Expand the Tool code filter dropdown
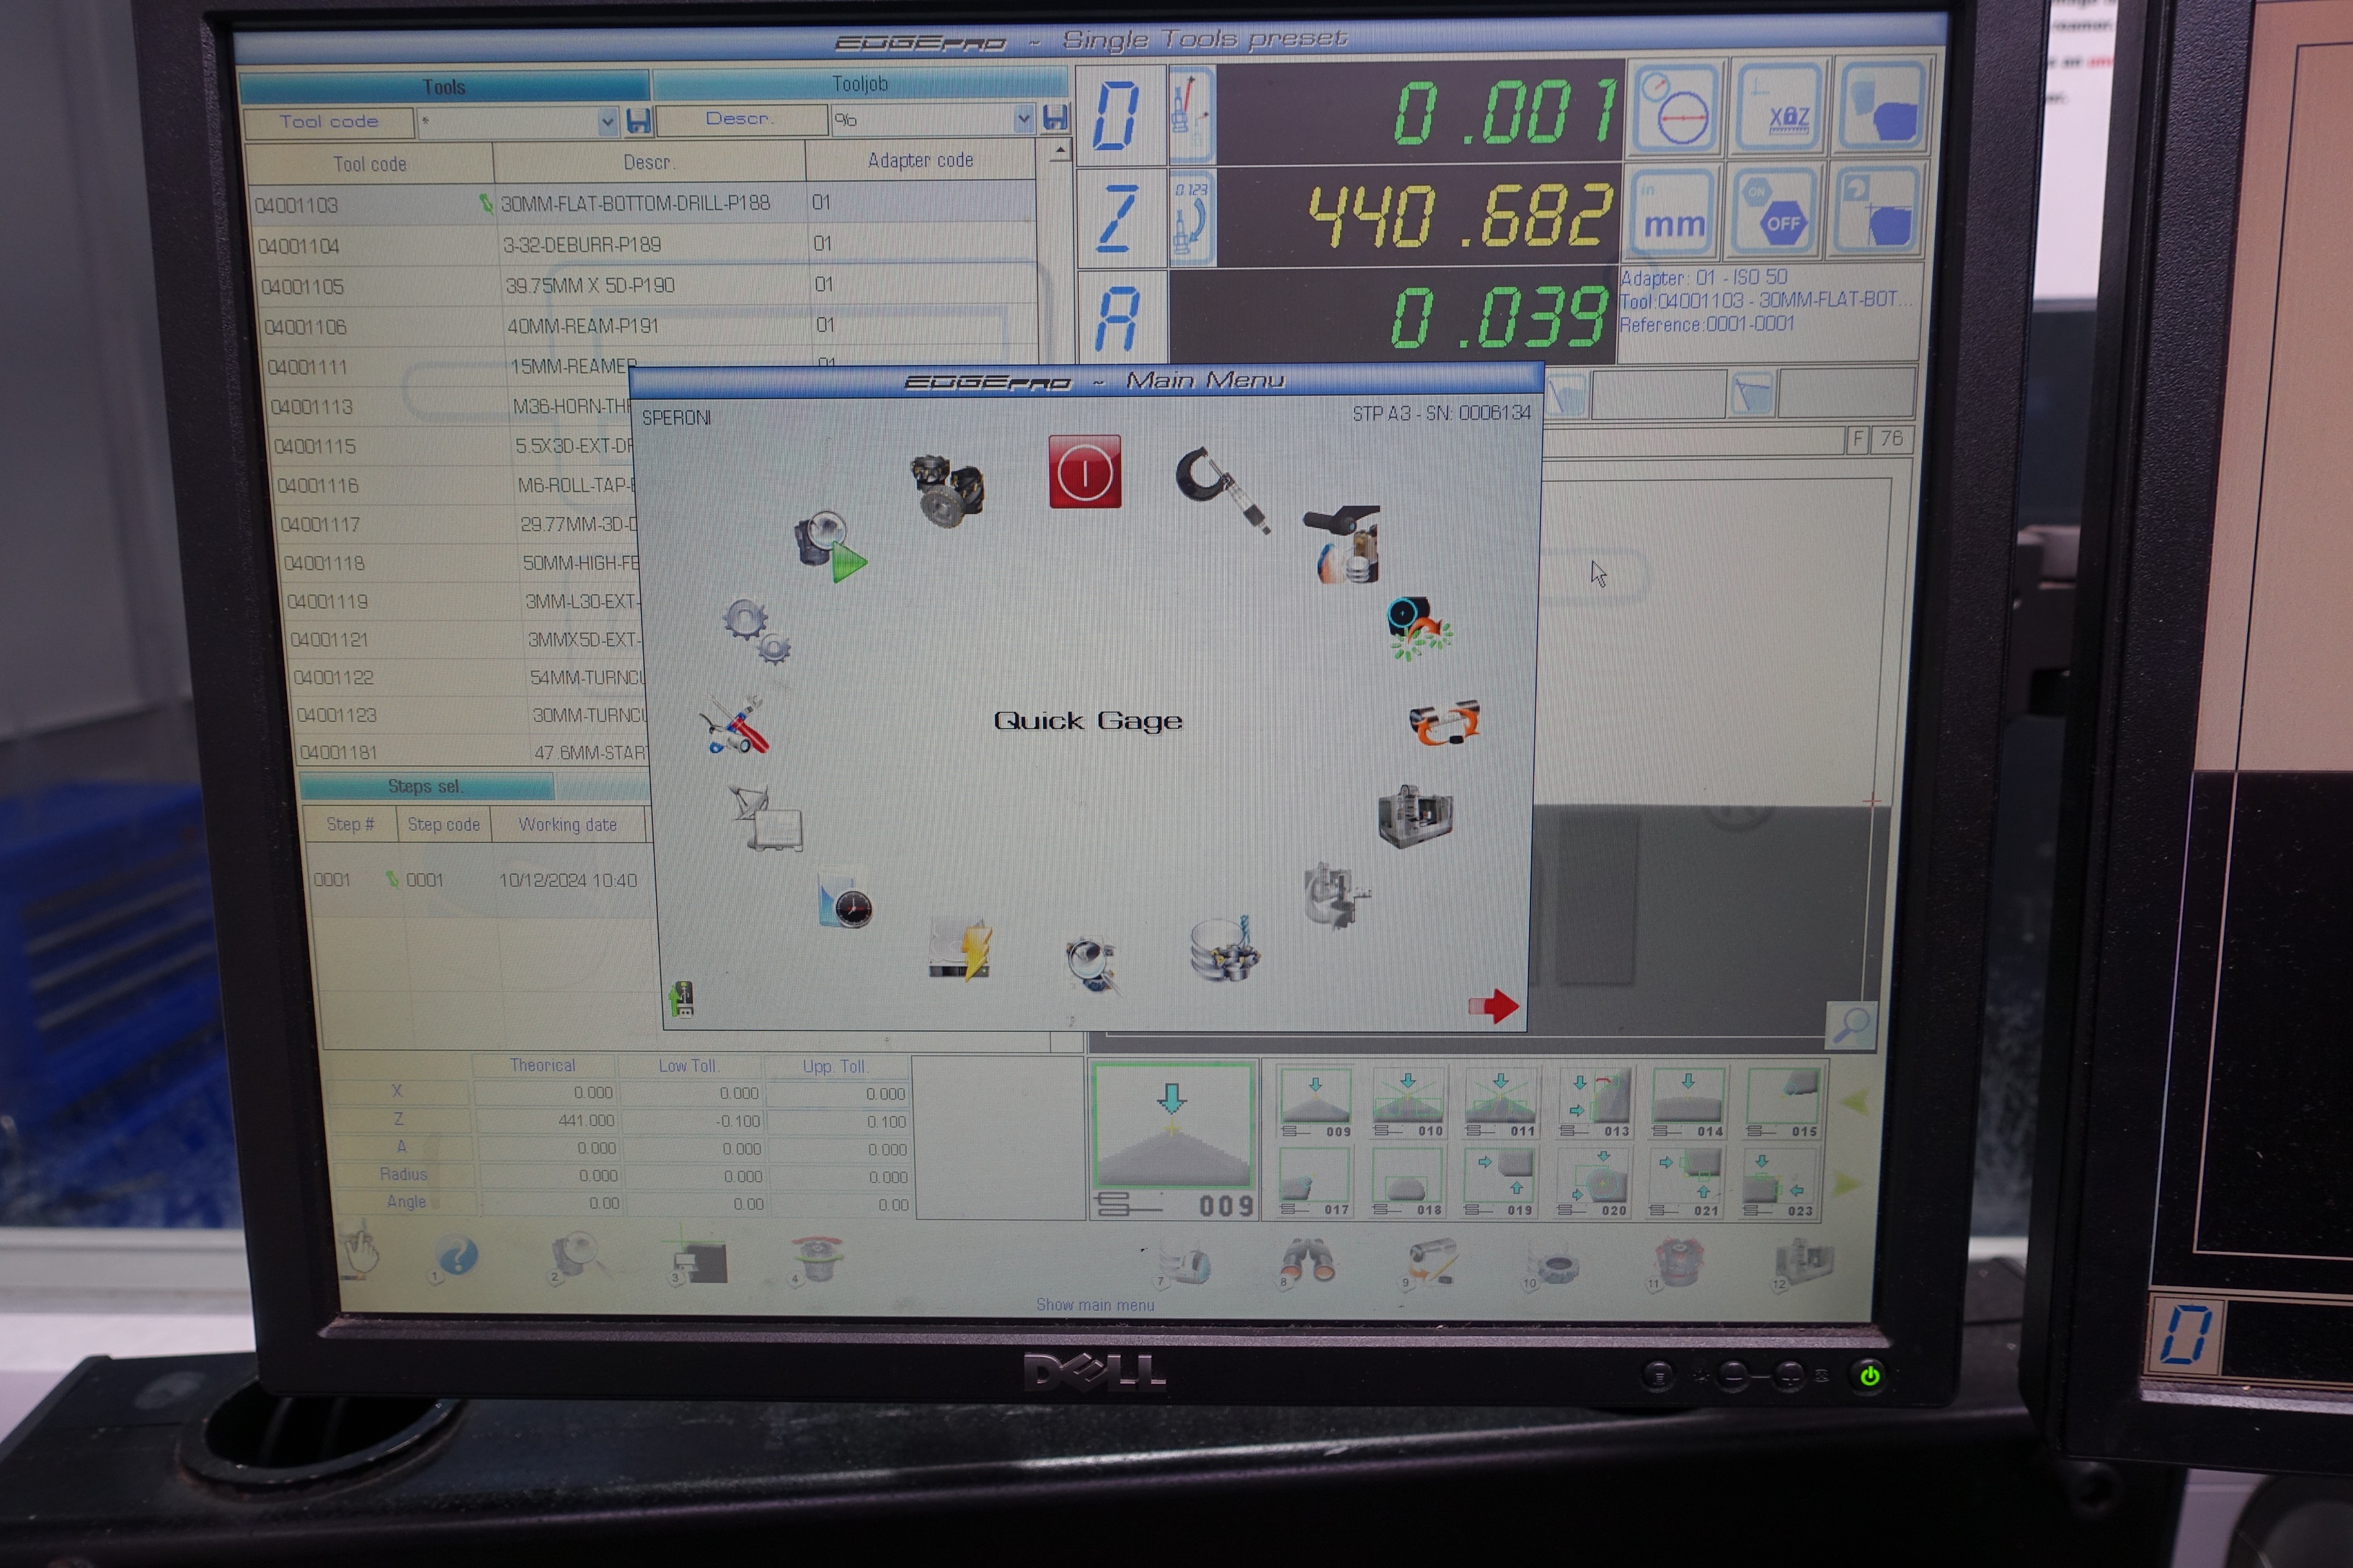 tap(606, 123)
